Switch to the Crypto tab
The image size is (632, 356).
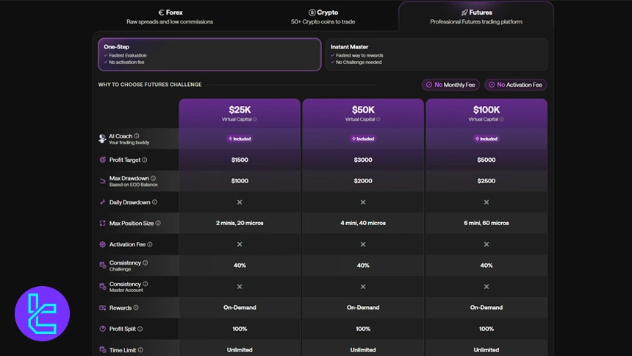pyautogui.click(x=323, y=16)
